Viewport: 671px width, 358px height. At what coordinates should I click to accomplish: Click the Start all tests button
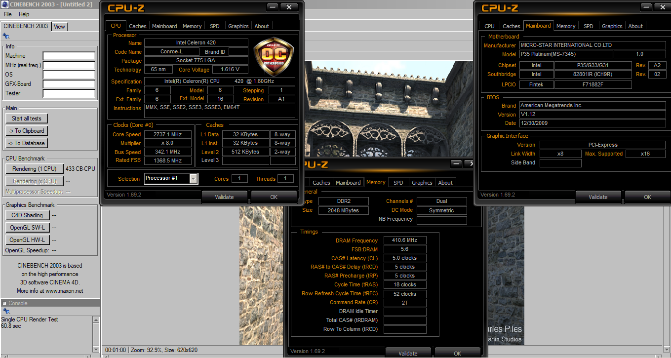click(x=27, y=119)
